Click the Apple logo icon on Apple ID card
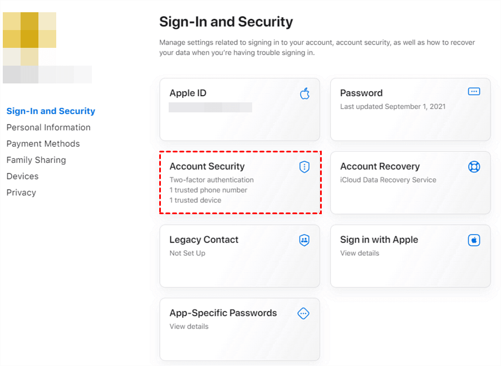Viewport: 501px width, 366px height. 304,93
